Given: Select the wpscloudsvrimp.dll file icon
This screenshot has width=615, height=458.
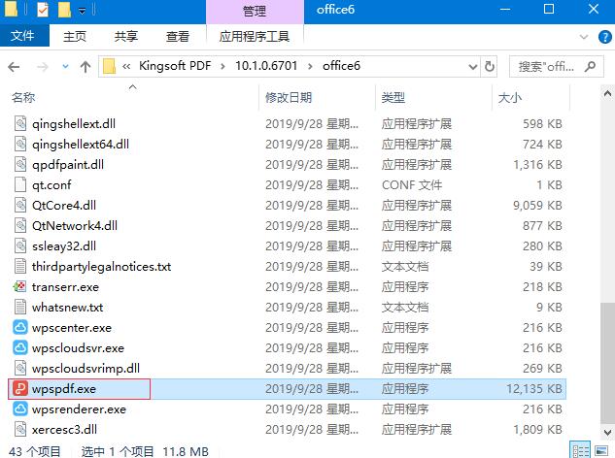Looking at the screenshot, I should (x=20, y=369).
